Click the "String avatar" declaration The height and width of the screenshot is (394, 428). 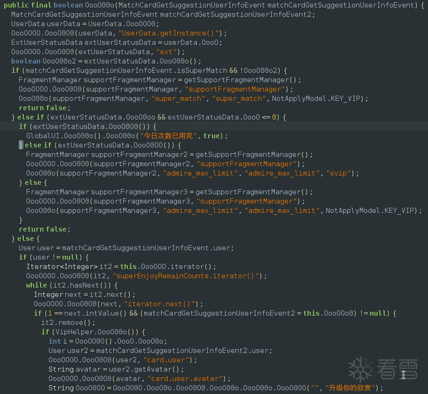tap(75, 370)
